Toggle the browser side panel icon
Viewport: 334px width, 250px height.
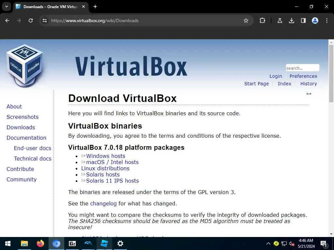pos(303,21)
